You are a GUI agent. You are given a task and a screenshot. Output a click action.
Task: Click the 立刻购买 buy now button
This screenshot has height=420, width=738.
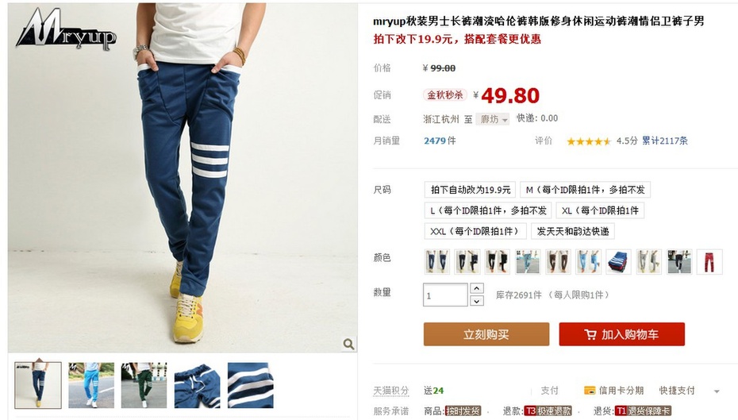486,334
